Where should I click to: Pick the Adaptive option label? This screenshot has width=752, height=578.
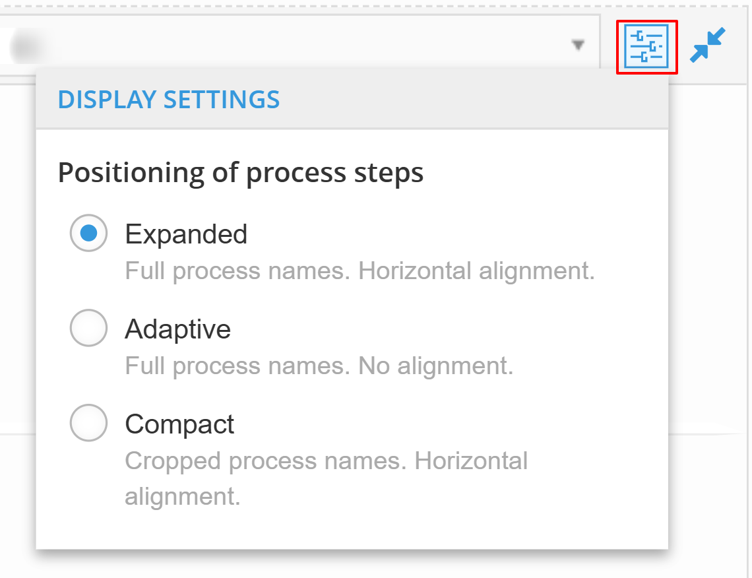pyautogui.click(x=178, y=329)
